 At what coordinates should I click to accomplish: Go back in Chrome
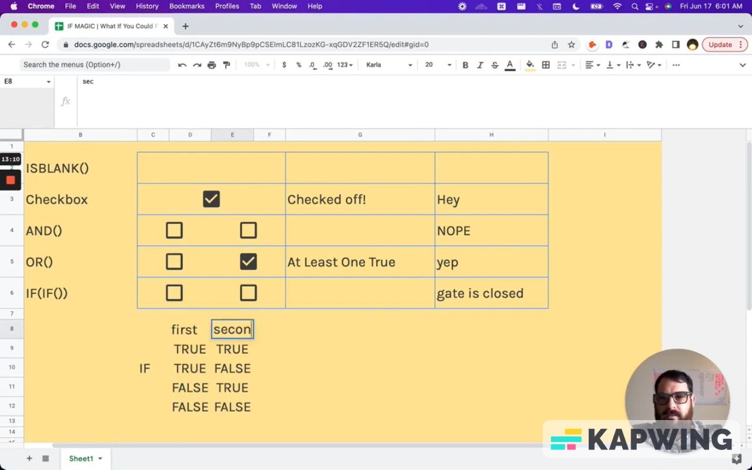12,45
